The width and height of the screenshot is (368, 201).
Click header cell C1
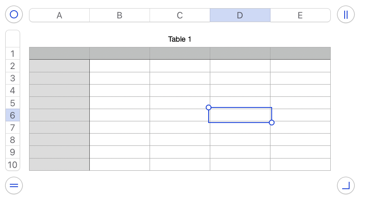click(180, 54)
